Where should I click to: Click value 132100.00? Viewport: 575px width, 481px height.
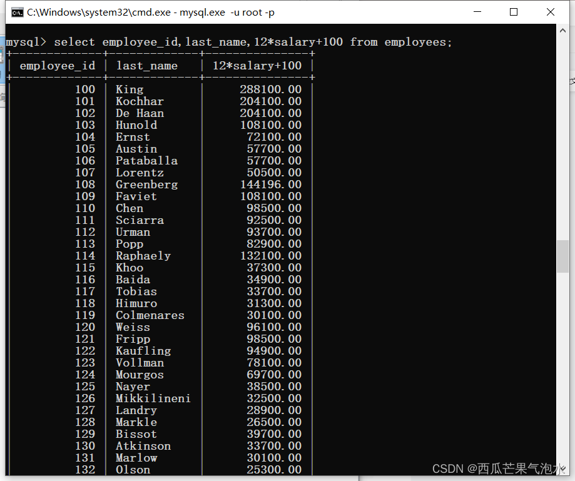(271, 256)
